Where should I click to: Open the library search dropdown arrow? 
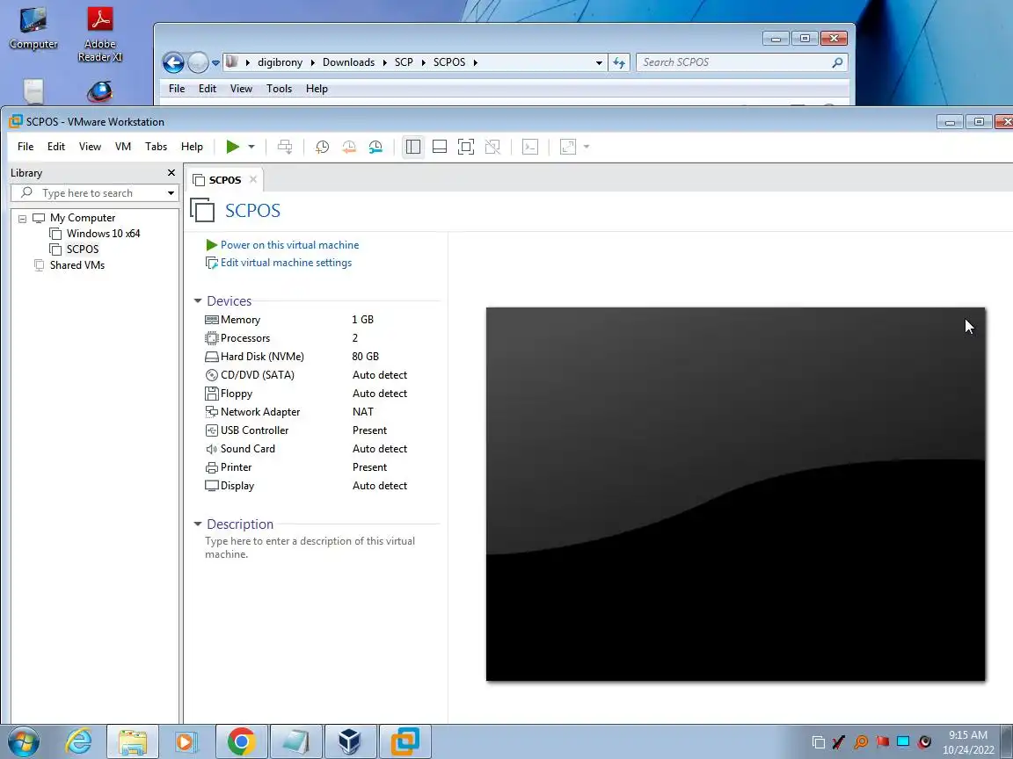[x=171, y=193]
